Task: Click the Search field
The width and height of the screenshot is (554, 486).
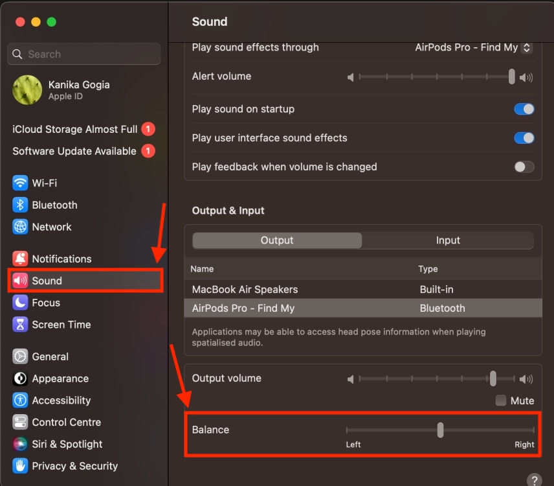Action: point(84,54)
